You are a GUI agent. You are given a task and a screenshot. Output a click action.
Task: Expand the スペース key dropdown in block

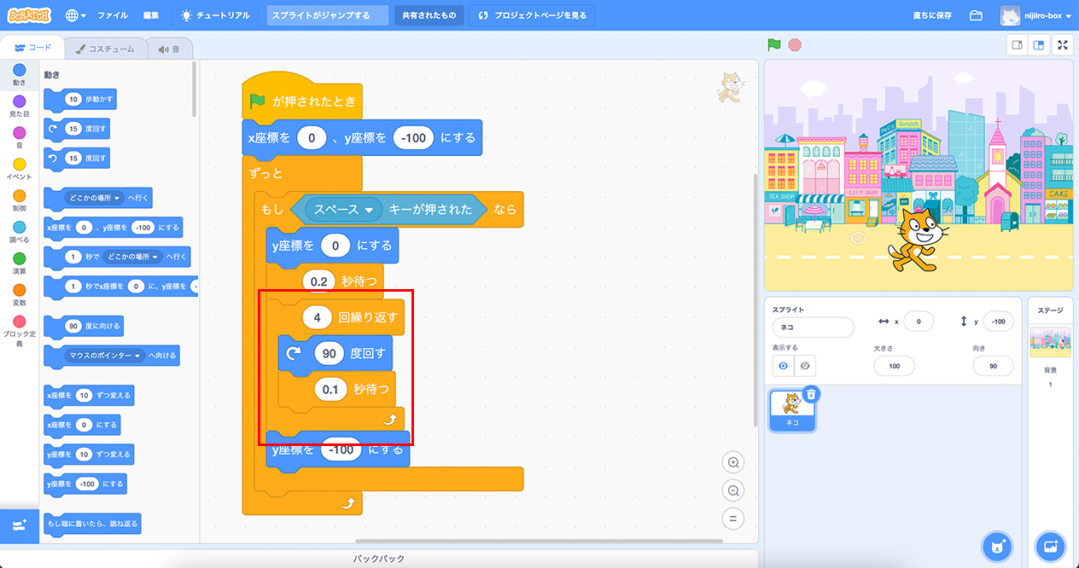(x=370, y=210)
